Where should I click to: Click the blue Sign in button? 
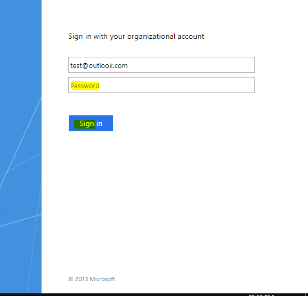[91, 123]
